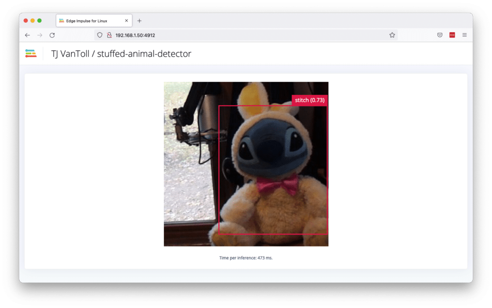The width and height of the screenshot is (492, 308).
Task: Navigate back using the back arrow
Action: (27, 35)
